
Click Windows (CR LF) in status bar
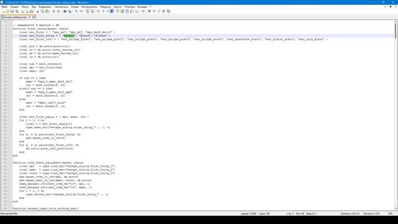(x=349, y=213)
